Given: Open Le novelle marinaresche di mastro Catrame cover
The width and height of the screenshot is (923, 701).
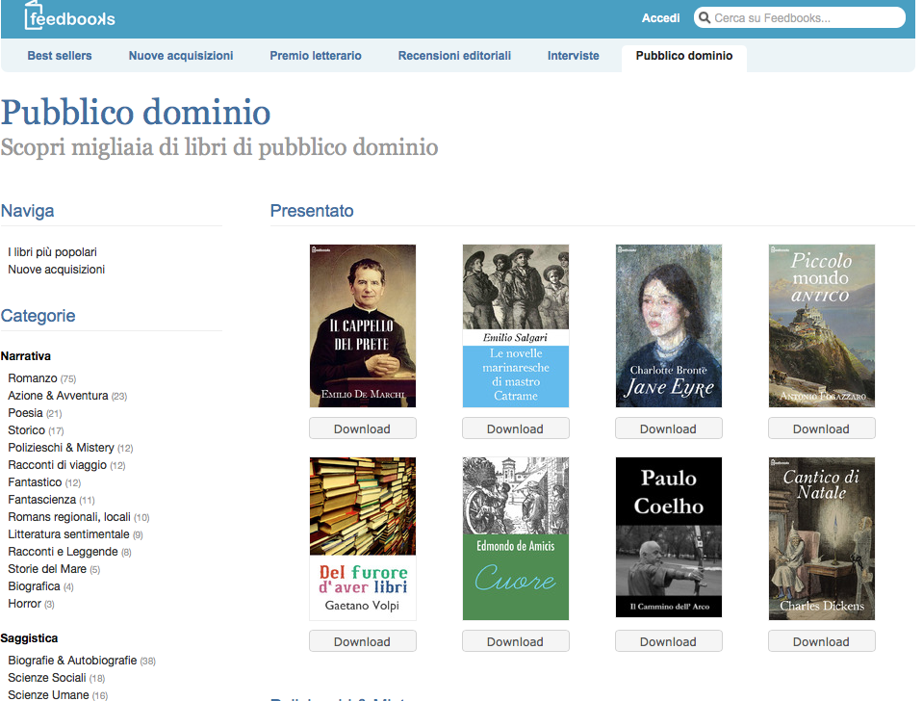Looking at the screenshot, I should tap(516, 325).
